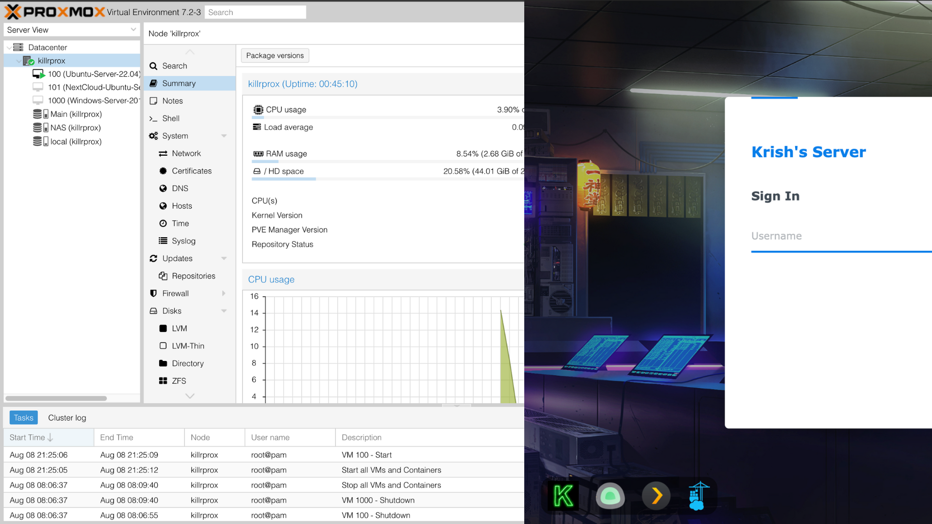This screenshot has width=932, height=524.
Task: Click the Firewall shield icon
Action: pos(153,293)
